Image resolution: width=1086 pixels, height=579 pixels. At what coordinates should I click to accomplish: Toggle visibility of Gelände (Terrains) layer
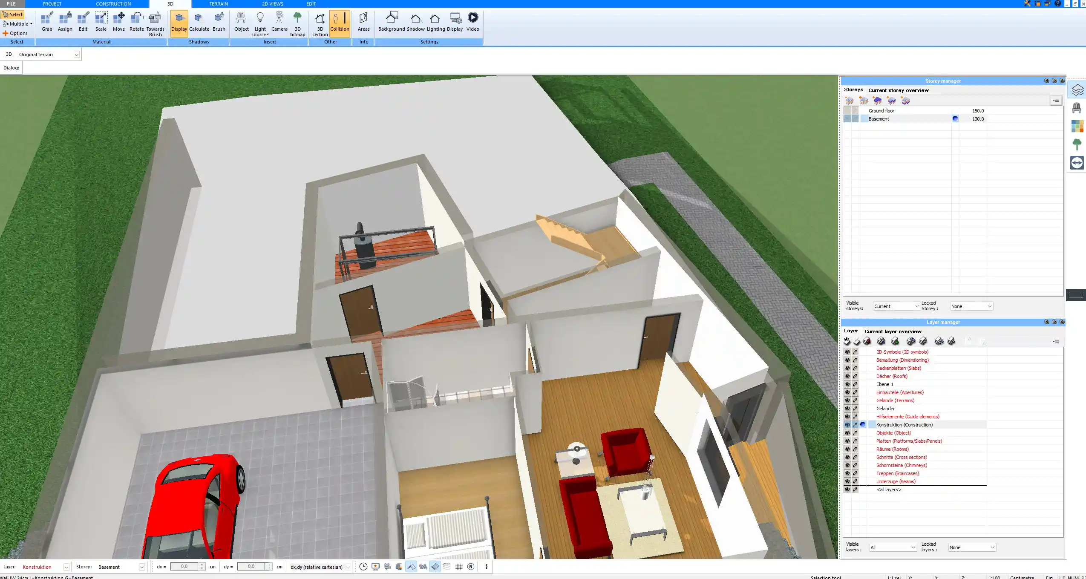[x=847, y=400]
